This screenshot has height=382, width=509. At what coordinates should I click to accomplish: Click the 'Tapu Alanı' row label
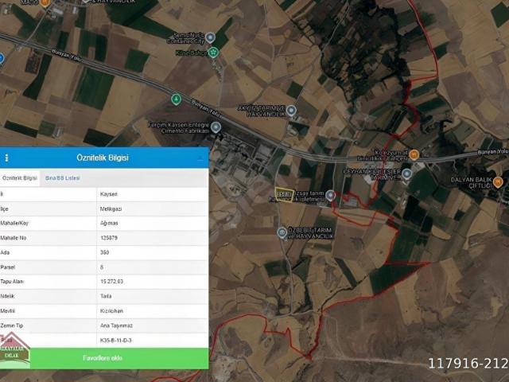[12, 282]
